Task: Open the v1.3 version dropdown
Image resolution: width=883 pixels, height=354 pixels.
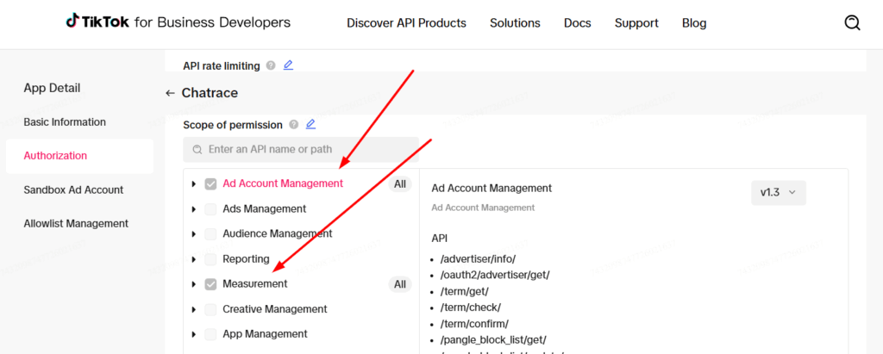Action: 778,193
